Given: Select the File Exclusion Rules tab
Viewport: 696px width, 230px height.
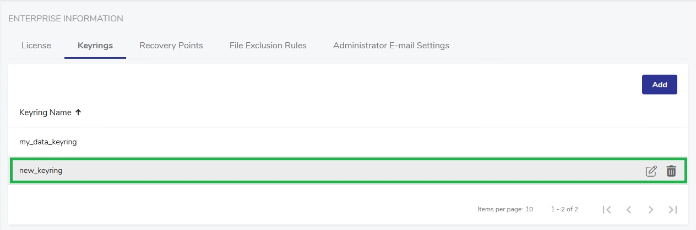Looking at the screenshot, I should coord(268,46).
